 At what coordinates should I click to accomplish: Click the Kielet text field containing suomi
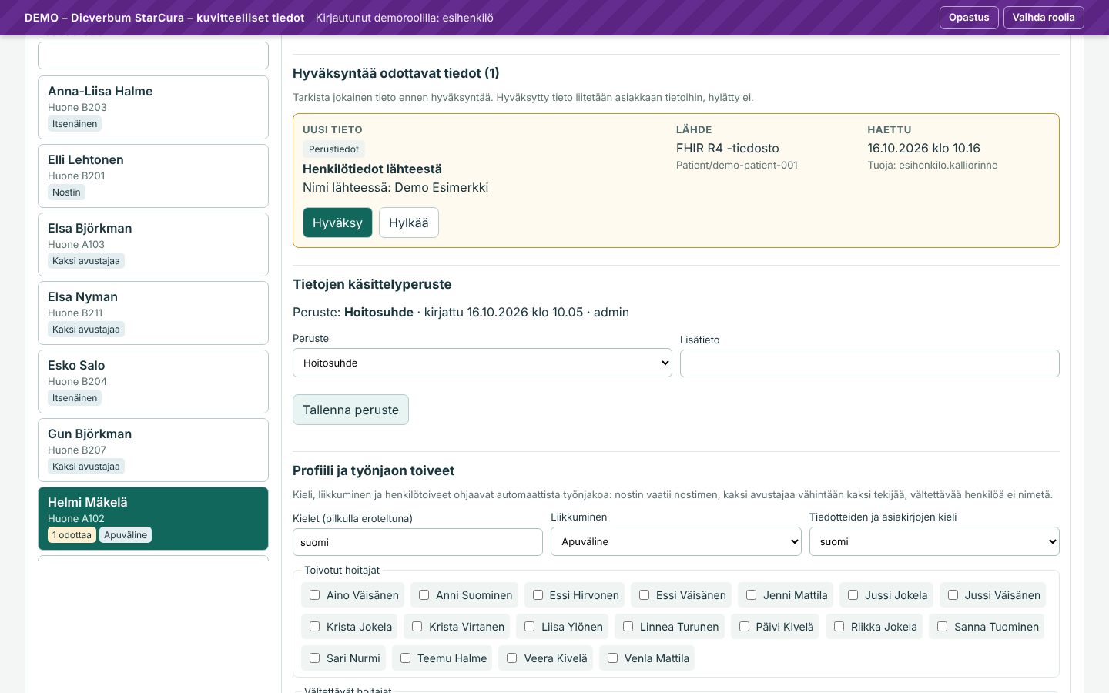(x=417, y=542)
